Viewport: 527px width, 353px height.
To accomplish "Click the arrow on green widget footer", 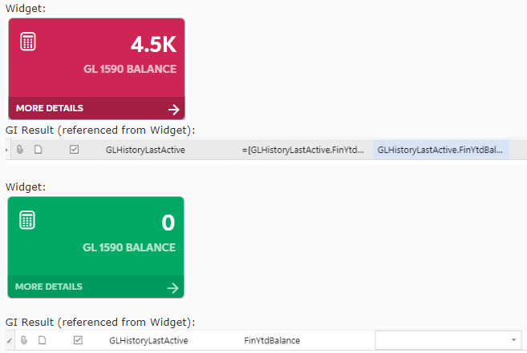I will tap(173, 287).
